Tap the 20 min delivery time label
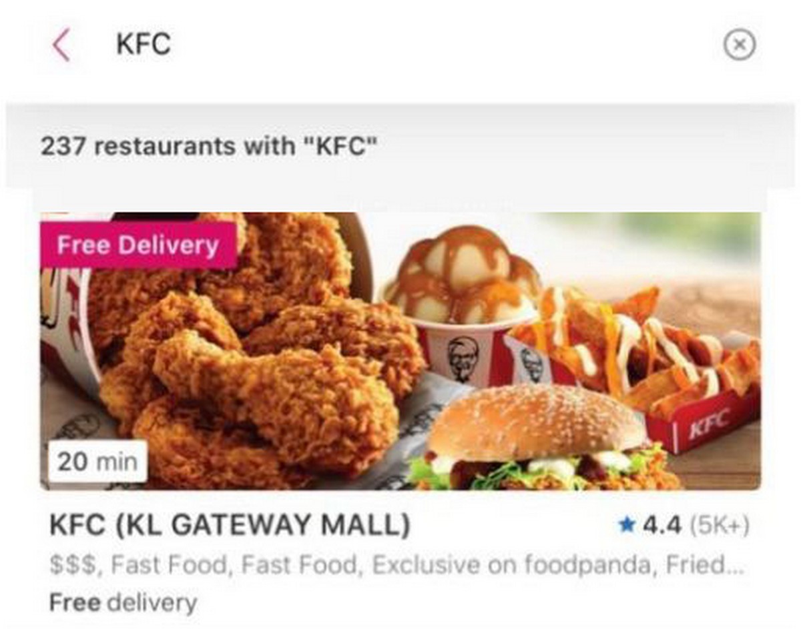The image size is (801, 629). point(97,462)
